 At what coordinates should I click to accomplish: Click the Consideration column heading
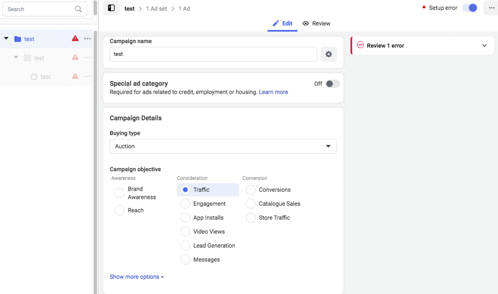(x=192, y=178)
